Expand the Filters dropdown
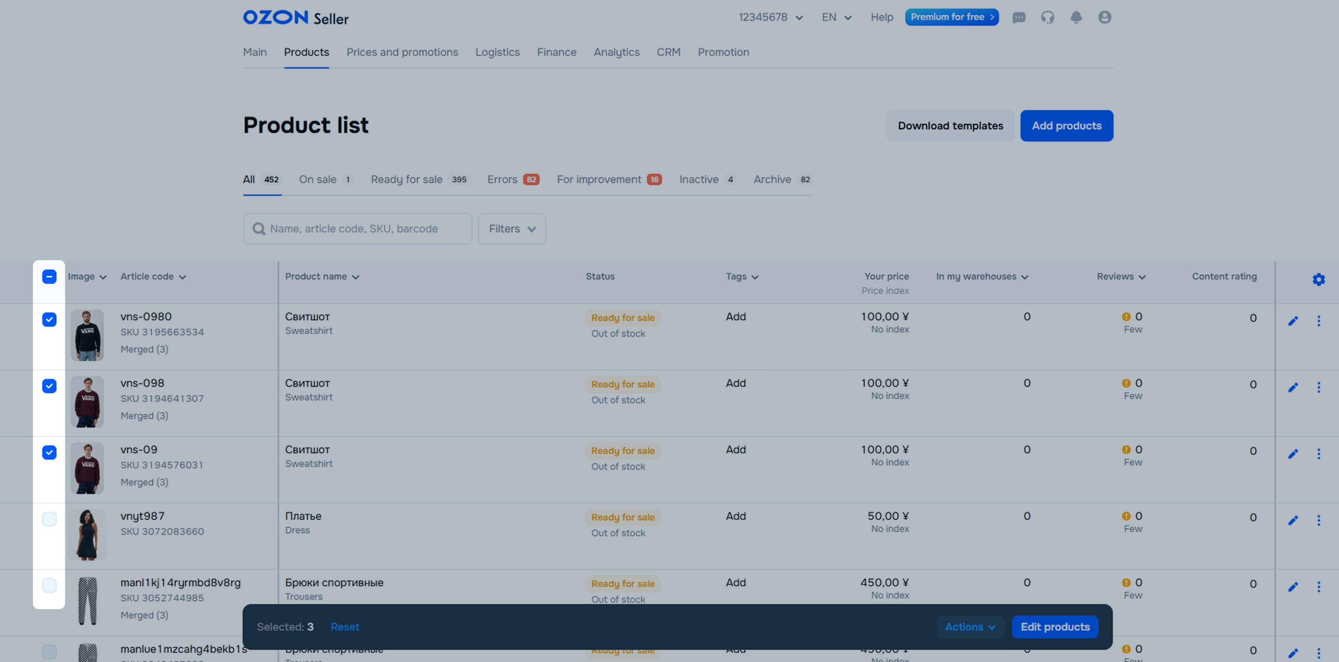 click(x=511, y=228)
